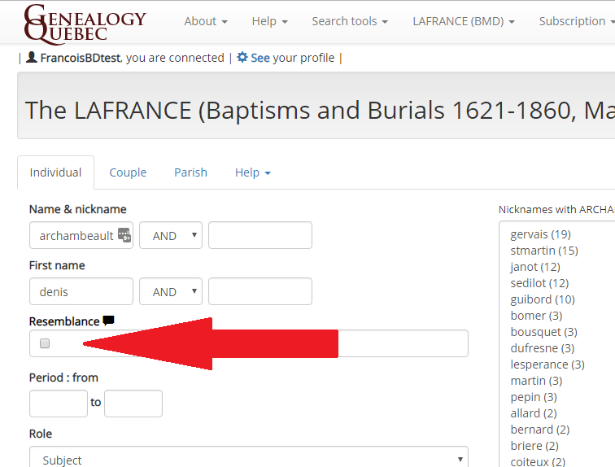Viewport: 615px width, 467px height.
Task: Select the gervais (19) nickname
Action: pos(540,234)
